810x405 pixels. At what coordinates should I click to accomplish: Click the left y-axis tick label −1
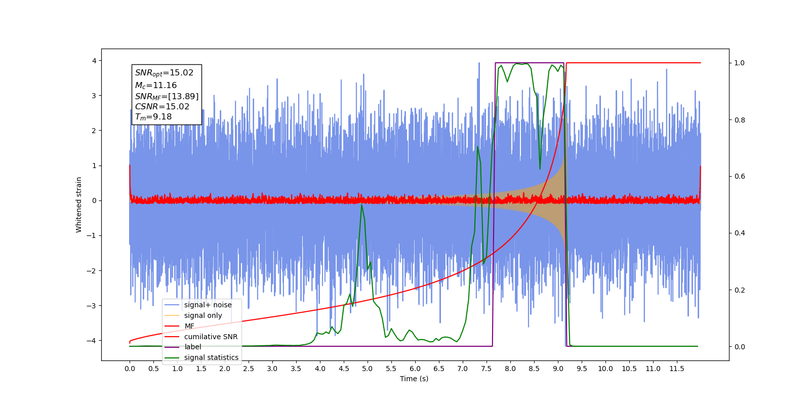click(91, 235)
